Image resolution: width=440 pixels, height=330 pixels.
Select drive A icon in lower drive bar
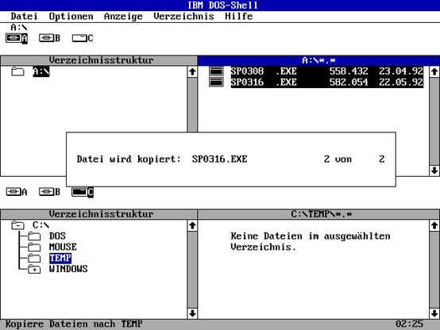tap(17, 192)
